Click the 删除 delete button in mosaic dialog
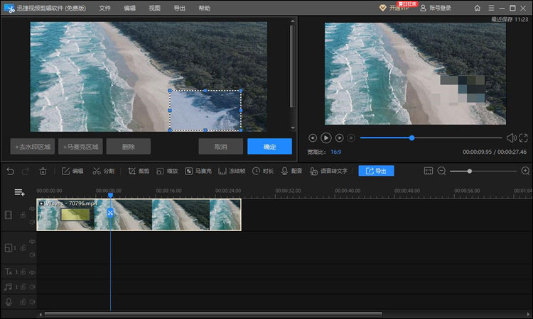The height and width of the screenshot is (319, 533). coord(129,147)
